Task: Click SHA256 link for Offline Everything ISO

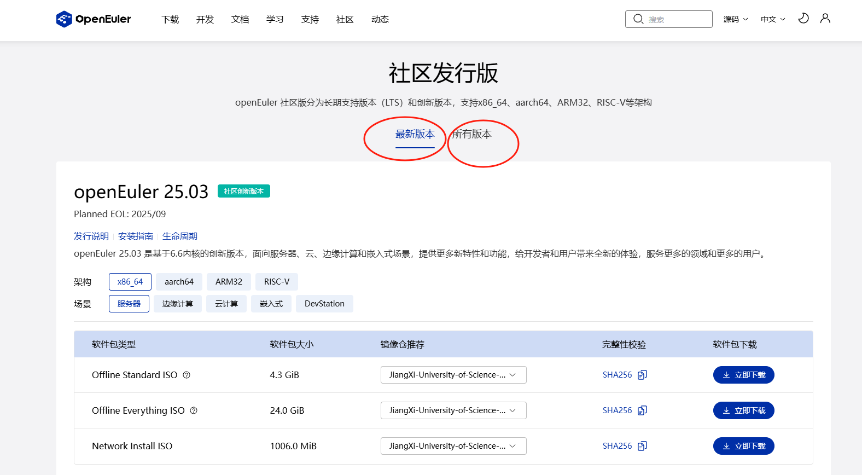Action: point(617,410)
